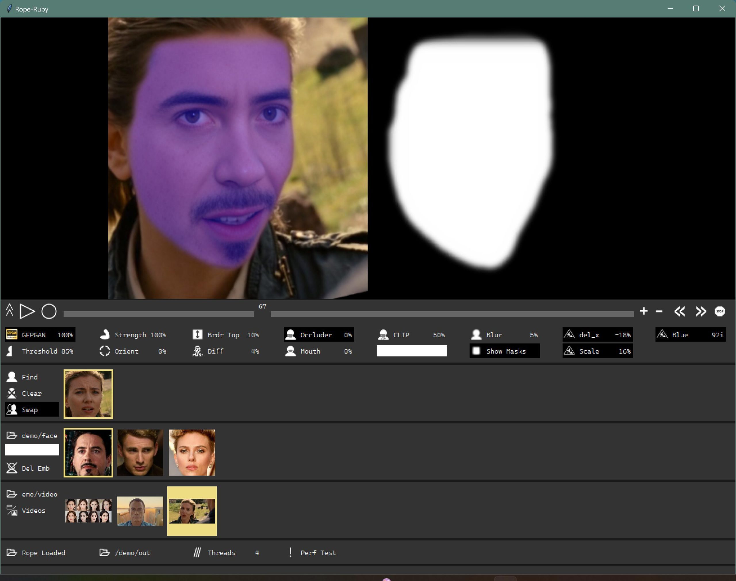
Task: Click the play video button
Action: coord(27,311)
